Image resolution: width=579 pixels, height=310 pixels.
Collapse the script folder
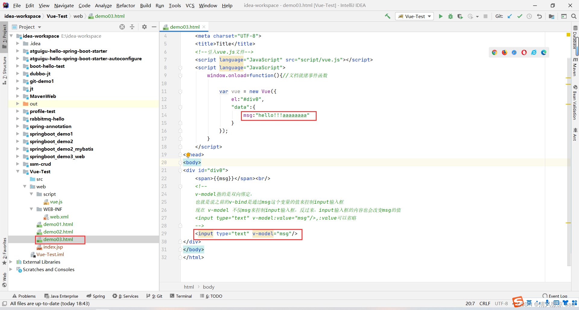point(31,194)
